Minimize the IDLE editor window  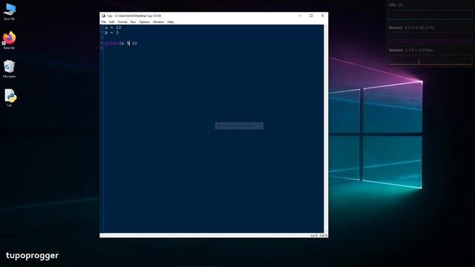coord(300,16)
